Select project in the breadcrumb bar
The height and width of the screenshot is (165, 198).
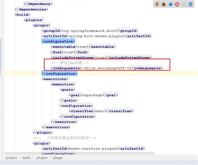(11, 158)
